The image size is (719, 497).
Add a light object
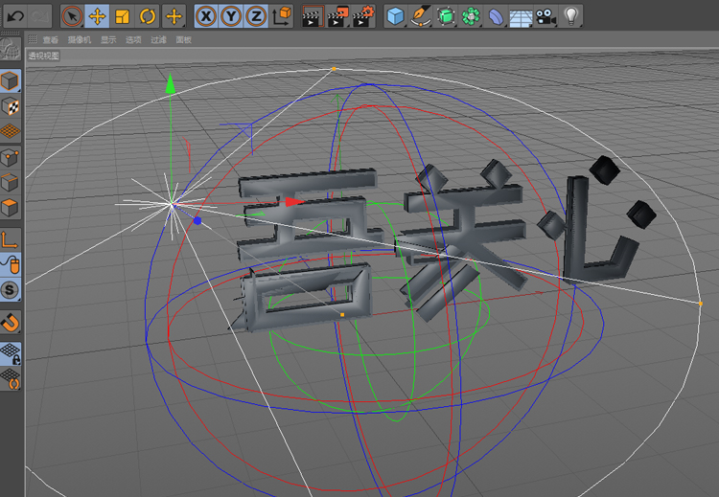click(571, 17)
